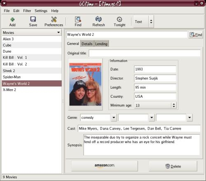This screenshot has width=206, height=181.
Task: Switch to the Lending tab
Action: 101,44
